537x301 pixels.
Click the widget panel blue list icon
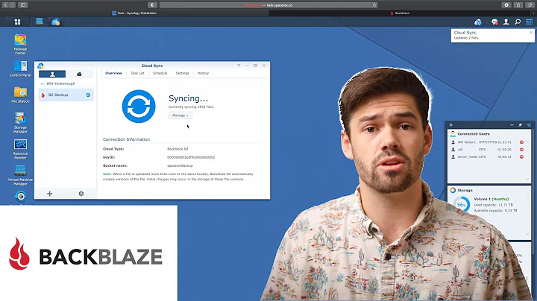tap(529, 125)
